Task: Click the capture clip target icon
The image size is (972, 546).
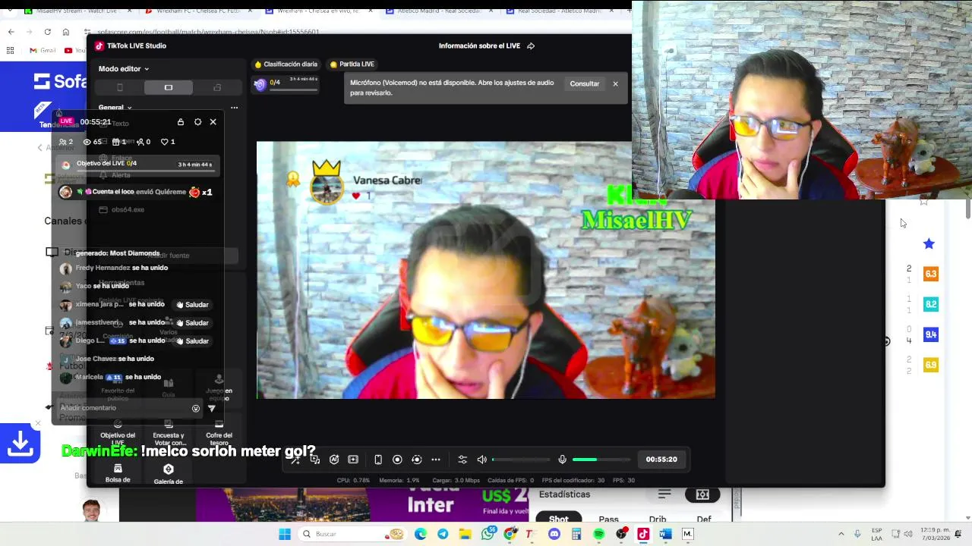Action: coord(416,460)
